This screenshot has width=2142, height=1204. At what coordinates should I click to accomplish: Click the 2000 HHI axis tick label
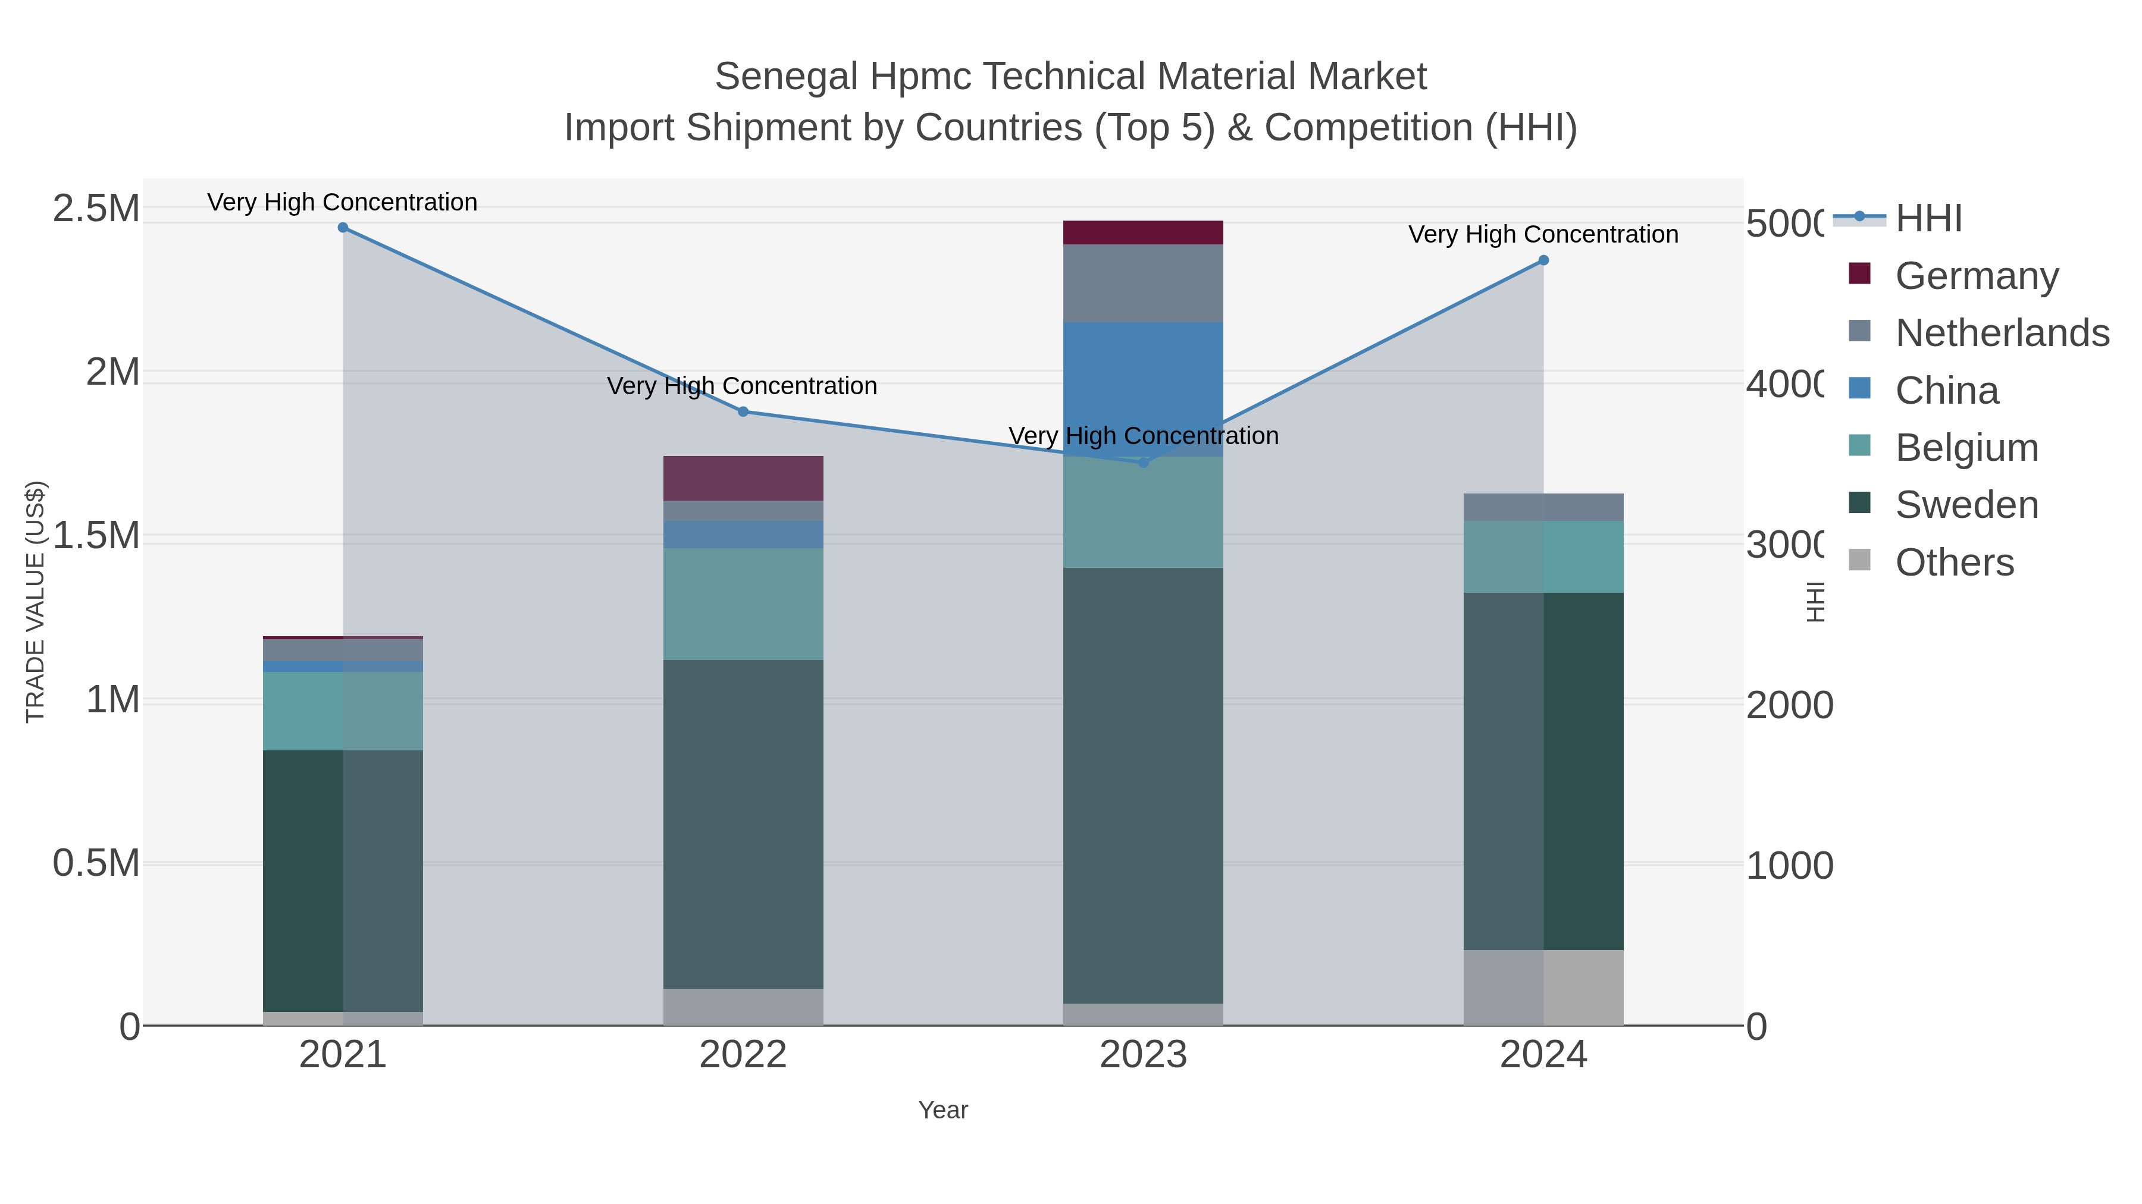pos(1789,705)
